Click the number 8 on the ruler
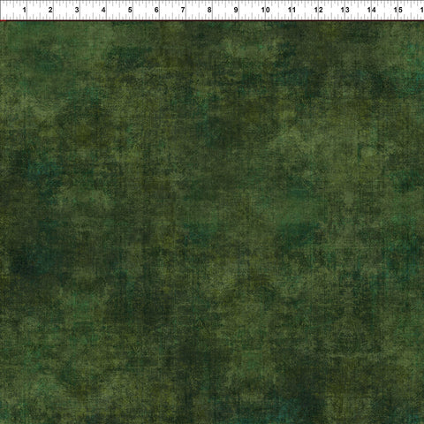Screen dimensions: 424x424 coord(209,10)
